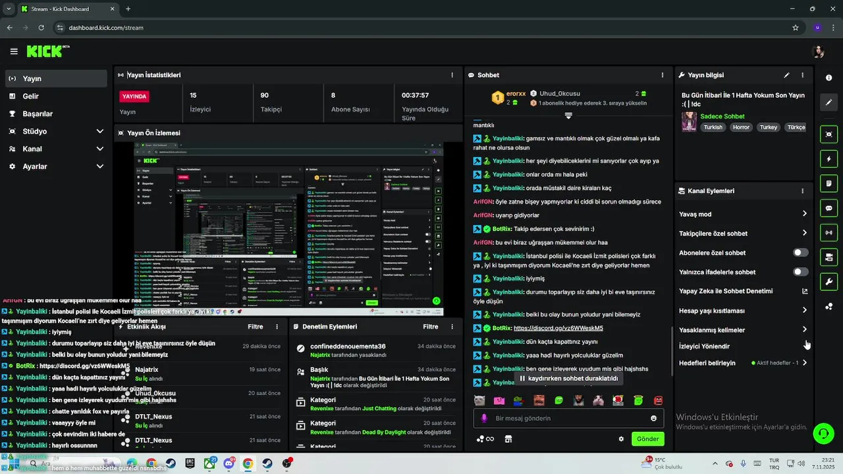Click the chat panel scrollbar

tap(671, 351)
